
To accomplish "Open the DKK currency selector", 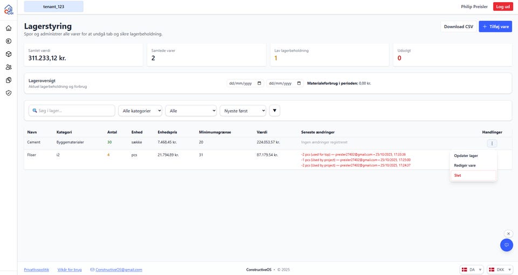I will click(x=500, y=270).
